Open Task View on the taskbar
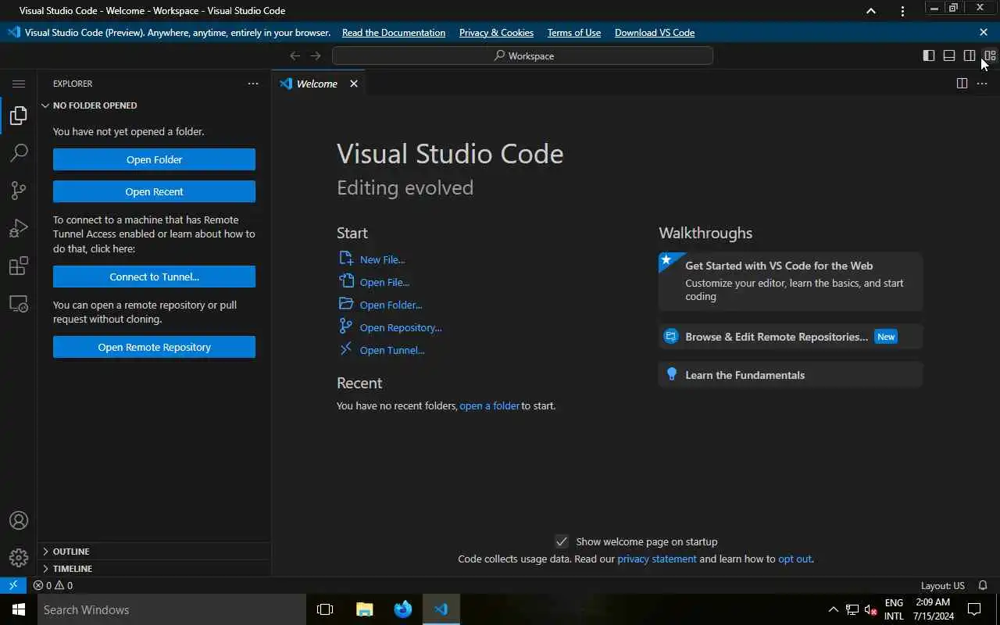 click(x=325, y=609)
